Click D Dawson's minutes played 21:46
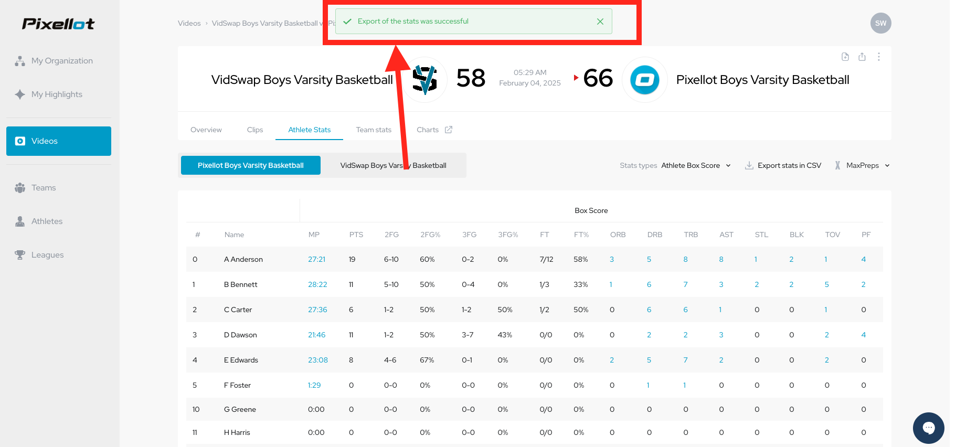Image resolution: width=956 pixels, height=447 pixels. click(x=317, y=335)
